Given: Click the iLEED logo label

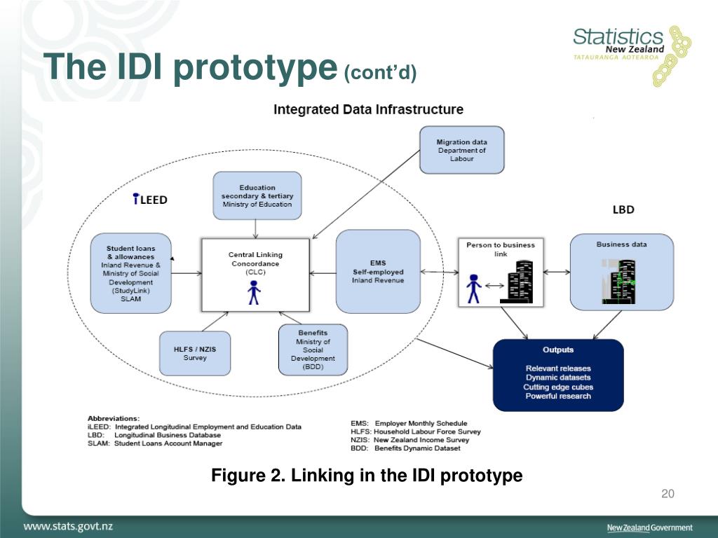Looking at the screenshot, I should pyautogui.click(x=150, y=200).
